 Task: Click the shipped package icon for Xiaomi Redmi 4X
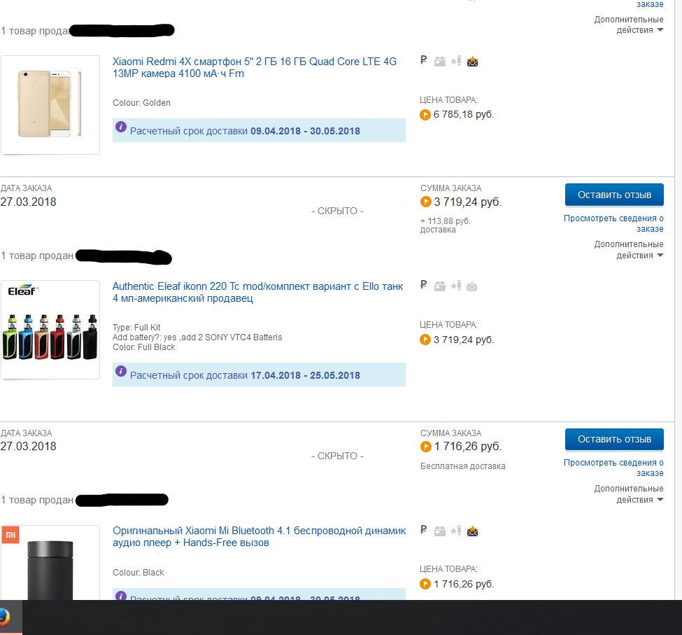(440, 62)
